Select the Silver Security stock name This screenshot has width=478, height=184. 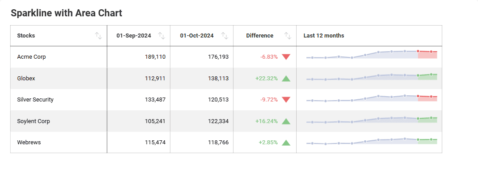[35, 100]
